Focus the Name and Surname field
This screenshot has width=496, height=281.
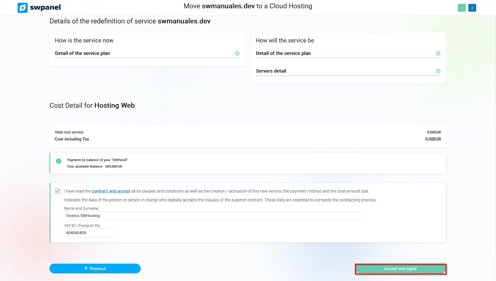[x=215, y=216]
